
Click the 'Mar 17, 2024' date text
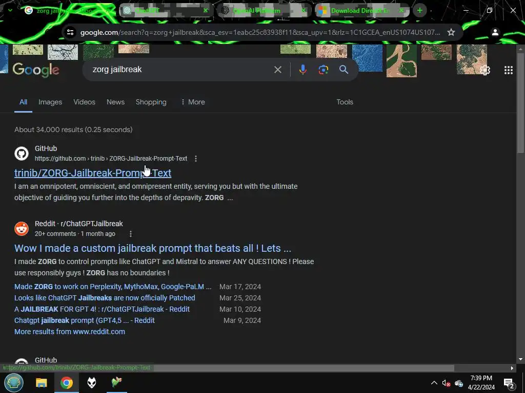coord(240,287)
